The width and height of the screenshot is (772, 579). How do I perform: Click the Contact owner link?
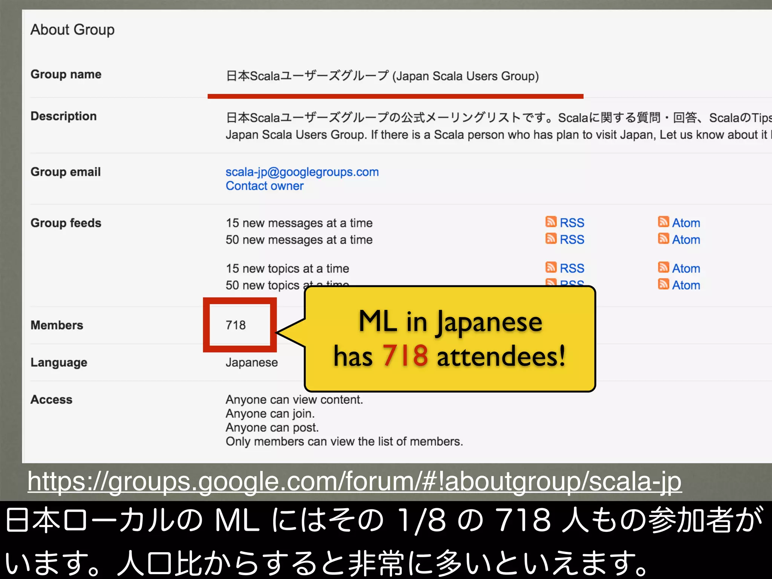pos(265,186)
